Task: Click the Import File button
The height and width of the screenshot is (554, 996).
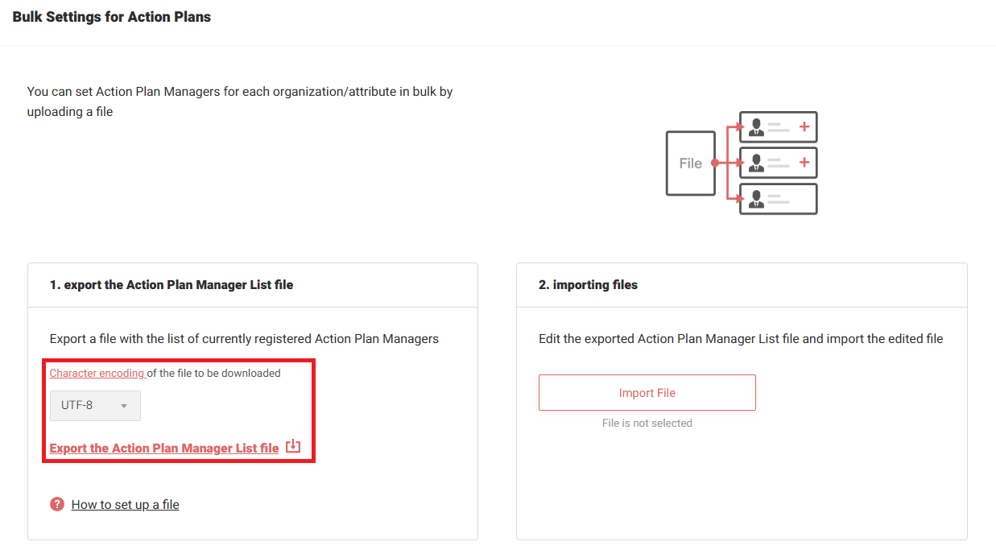Action: tap(647, 393)
